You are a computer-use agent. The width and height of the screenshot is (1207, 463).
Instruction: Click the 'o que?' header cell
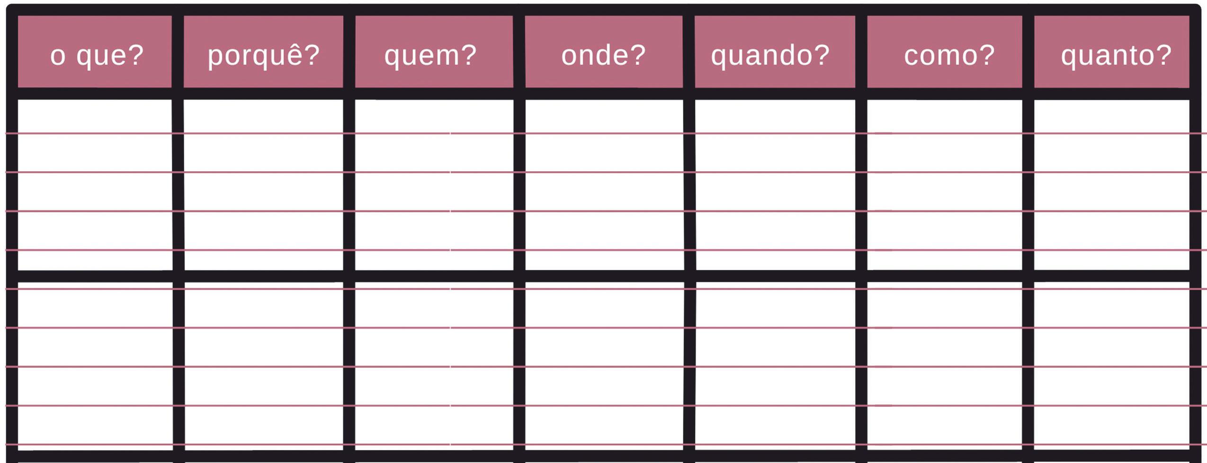pos(95,52)
